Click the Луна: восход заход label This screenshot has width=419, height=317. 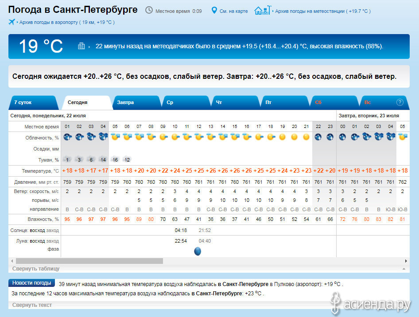pyautogui.click(x=37, y=241)
